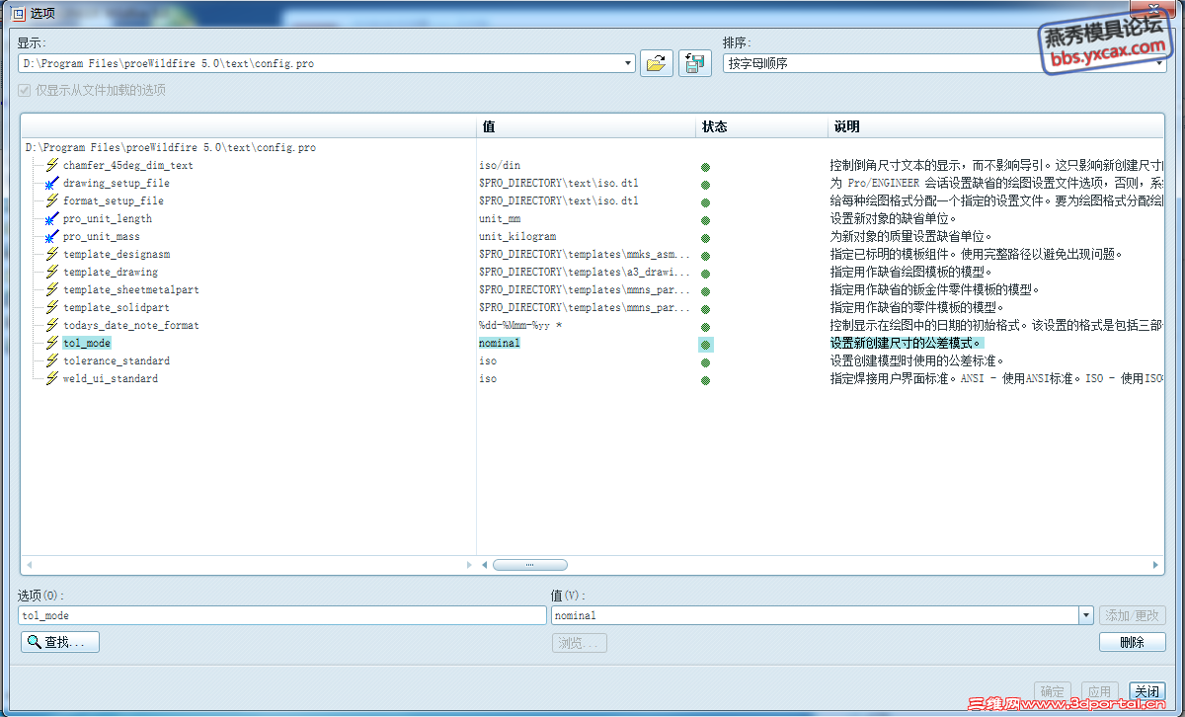Click lightning icon beside chamfer_45deg_dim_text
Viewport: 1185px width, 717px height.
[52, 165]
